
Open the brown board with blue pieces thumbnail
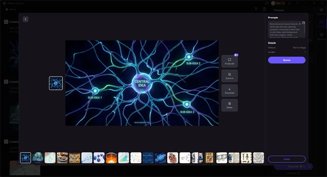tap(74, 158)
